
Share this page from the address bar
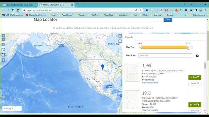[136, 10]
